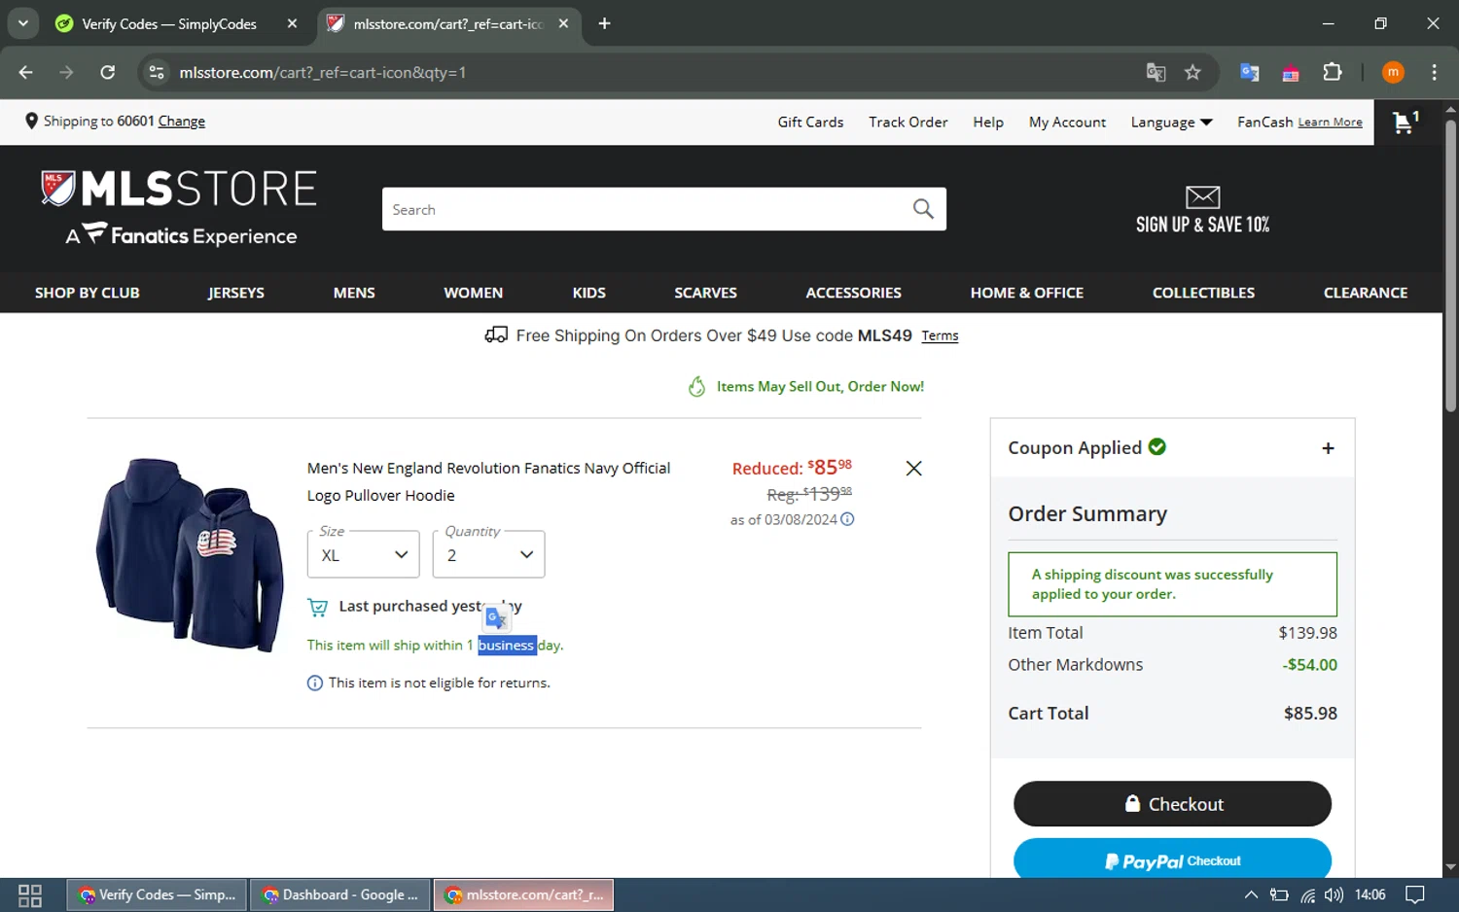Open MENS menu
The image size is (1459, 912).
click(x=354, y=293)
